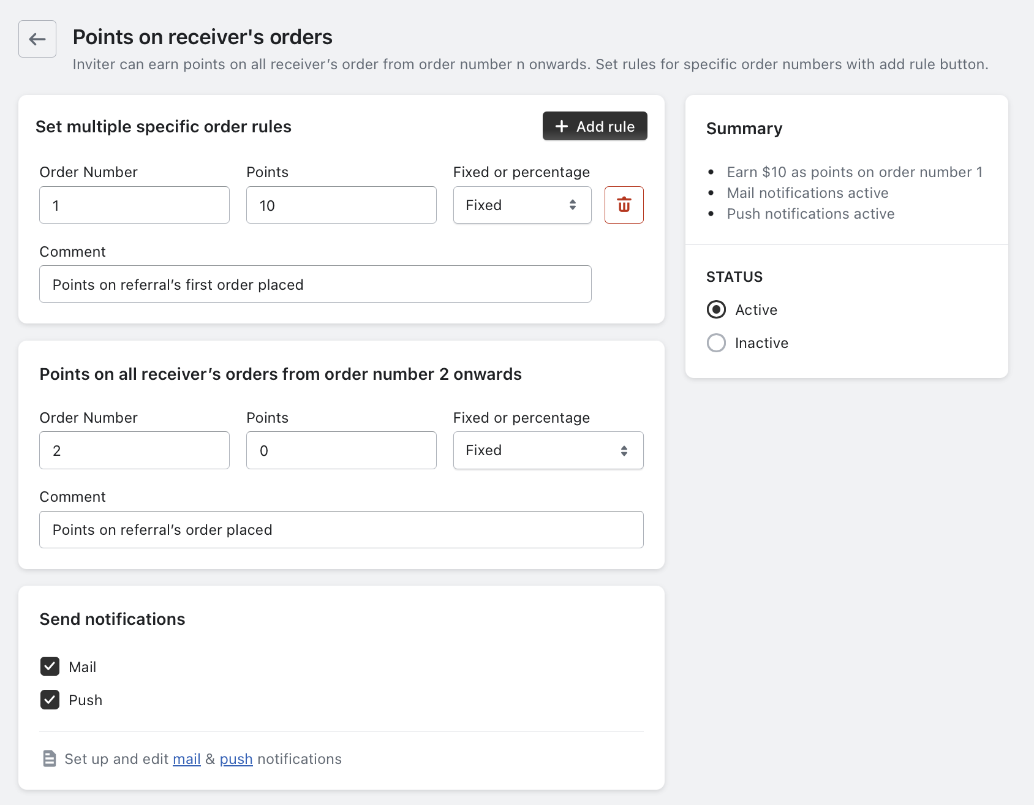Toggle the Push notification checkbox

tap(50, 700)
